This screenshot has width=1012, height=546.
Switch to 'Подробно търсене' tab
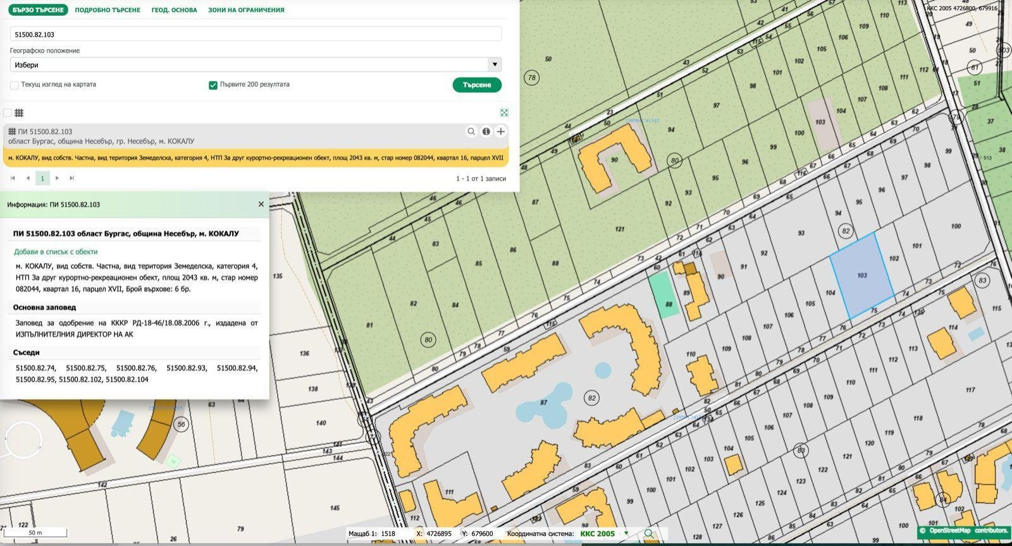click(x=108, y=10)
